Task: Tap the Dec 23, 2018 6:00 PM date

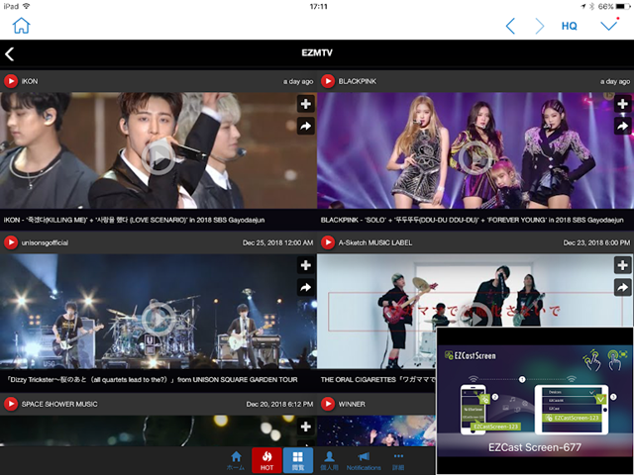Action: coord(596,242)
